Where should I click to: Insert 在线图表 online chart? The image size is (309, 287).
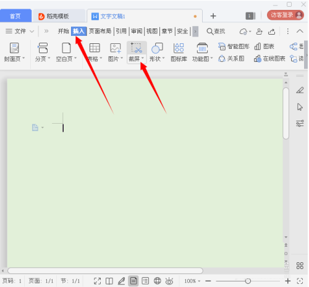269,59
